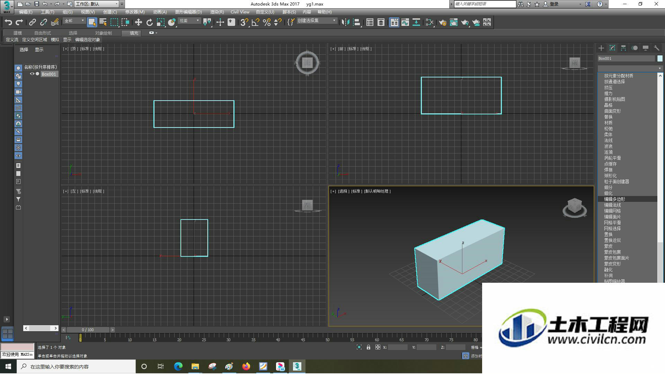Open Select by Name dialog
665x374 pixels.
[x=103, y=22]
